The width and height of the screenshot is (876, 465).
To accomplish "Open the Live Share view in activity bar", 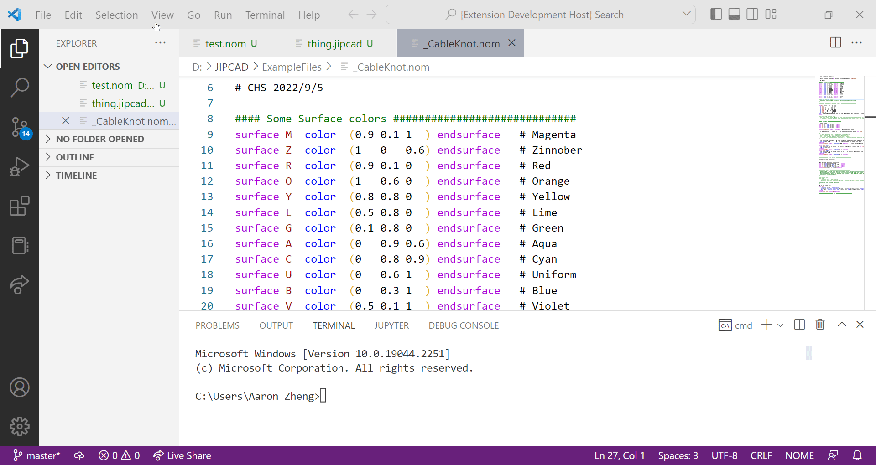I will [20, 285].
